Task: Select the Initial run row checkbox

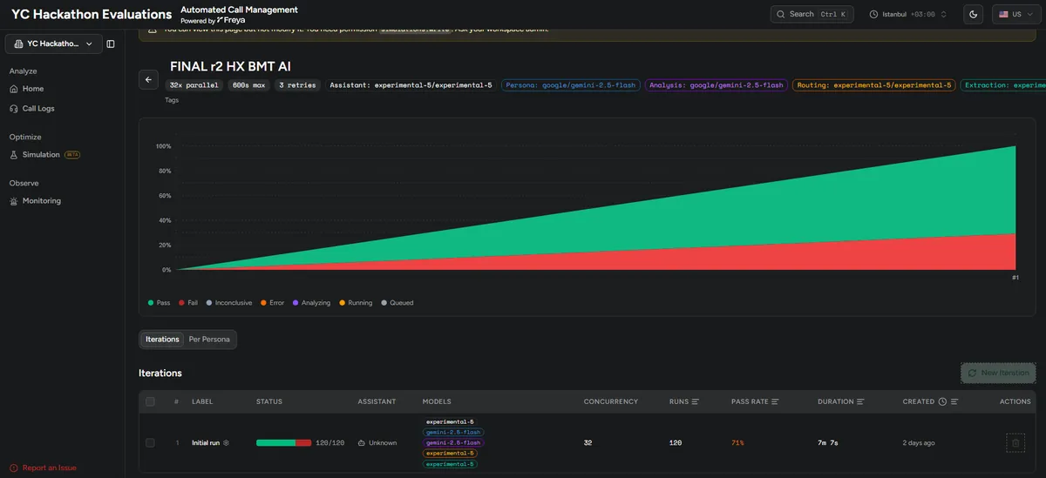Action: 150,443
